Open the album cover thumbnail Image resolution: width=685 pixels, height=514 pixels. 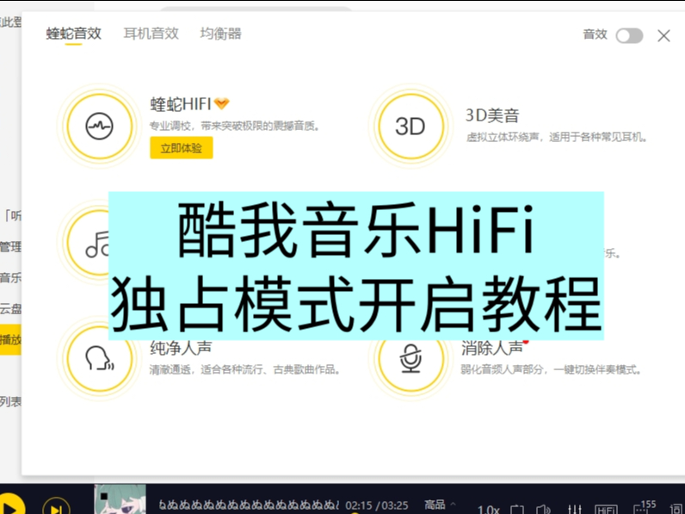120,499
